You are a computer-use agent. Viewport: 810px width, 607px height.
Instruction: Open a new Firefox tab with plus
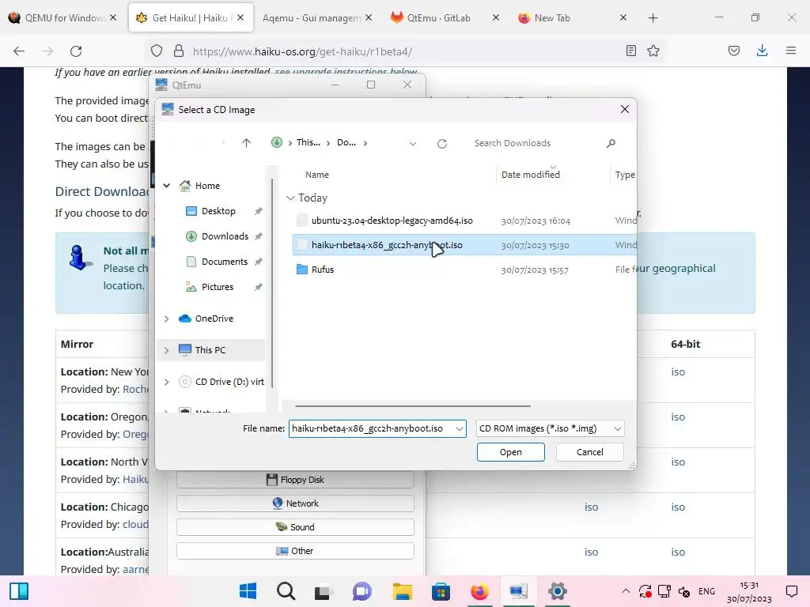[653, 18]
